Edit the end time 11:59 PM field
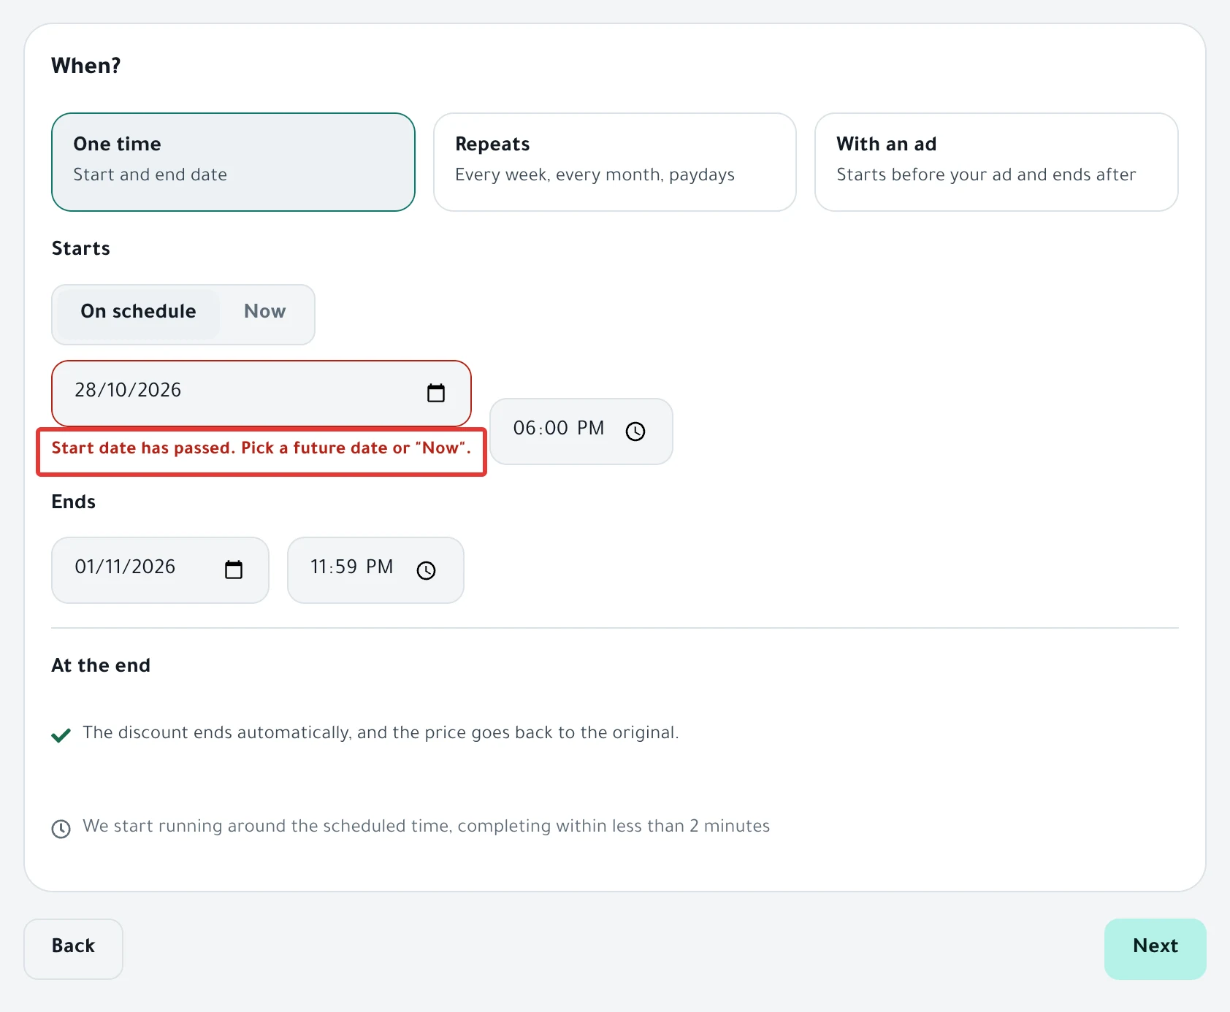The height and width of the screenshot is (1012, 1230). [x=375, y=570]
